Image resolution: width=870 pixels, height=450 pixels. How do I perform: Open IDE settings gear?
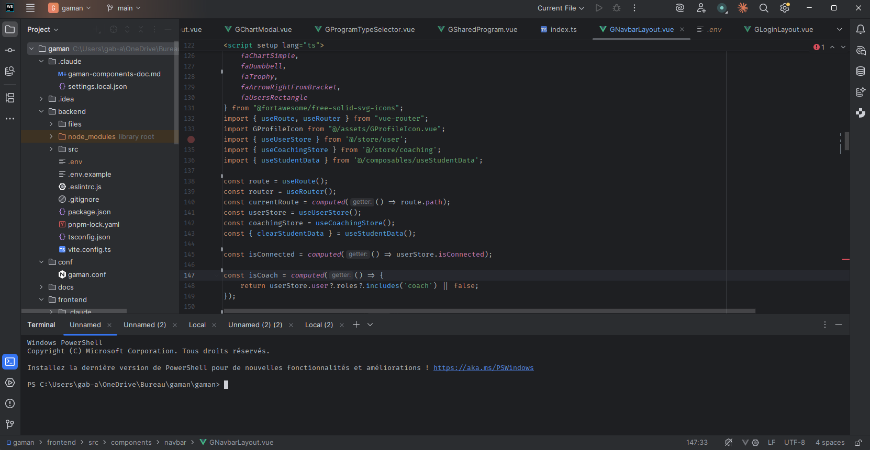[785, 8]
